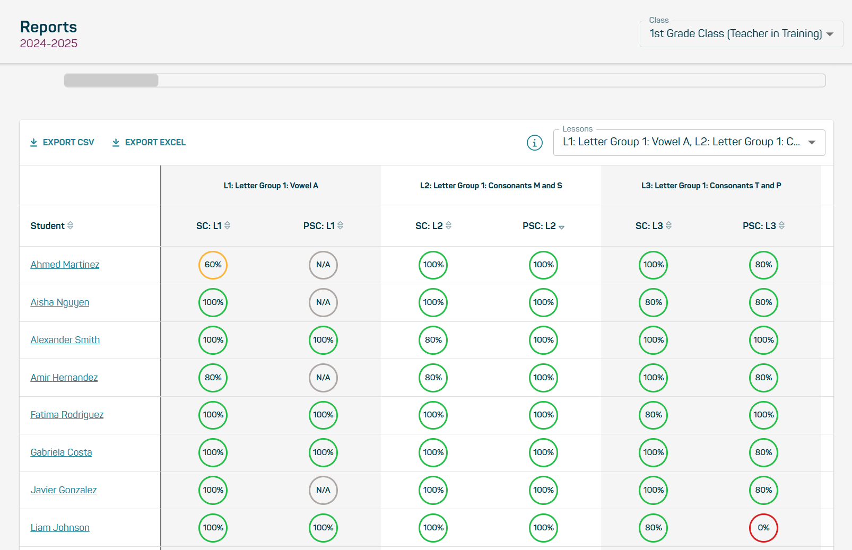Open Liam Johnson student report
The width and height of the screenshot is (852, 550).
click(x=60, y=528)
